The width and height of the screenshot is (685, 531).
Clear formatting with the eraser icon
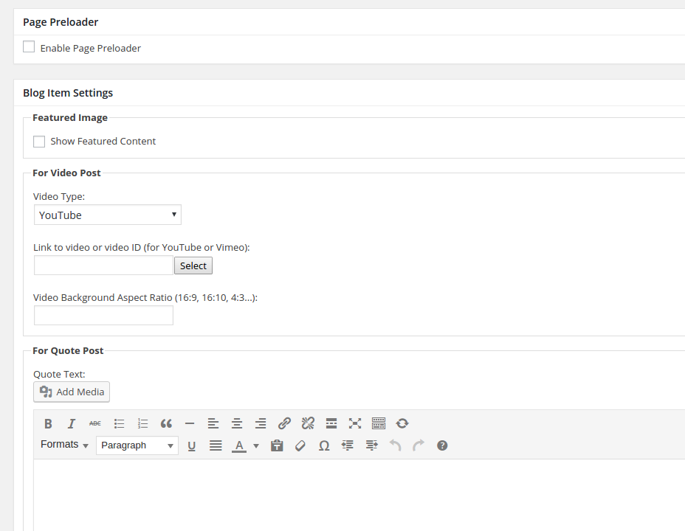point(300,445)
